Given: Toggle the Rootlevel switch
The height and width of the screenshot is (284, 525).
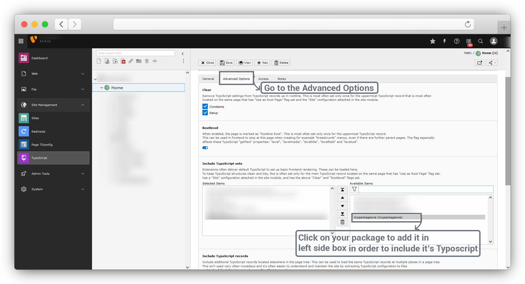Looking at the screenshot, I should click(205, 148).
